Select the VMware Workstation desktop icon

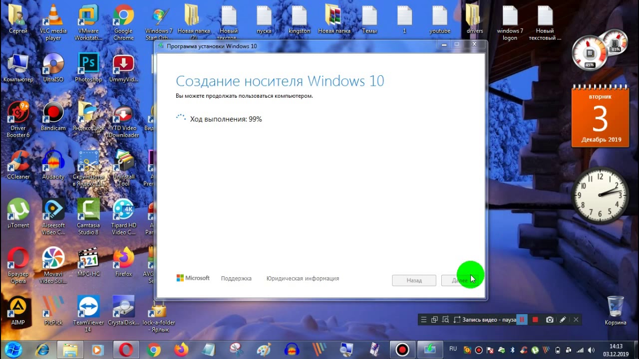88,22
